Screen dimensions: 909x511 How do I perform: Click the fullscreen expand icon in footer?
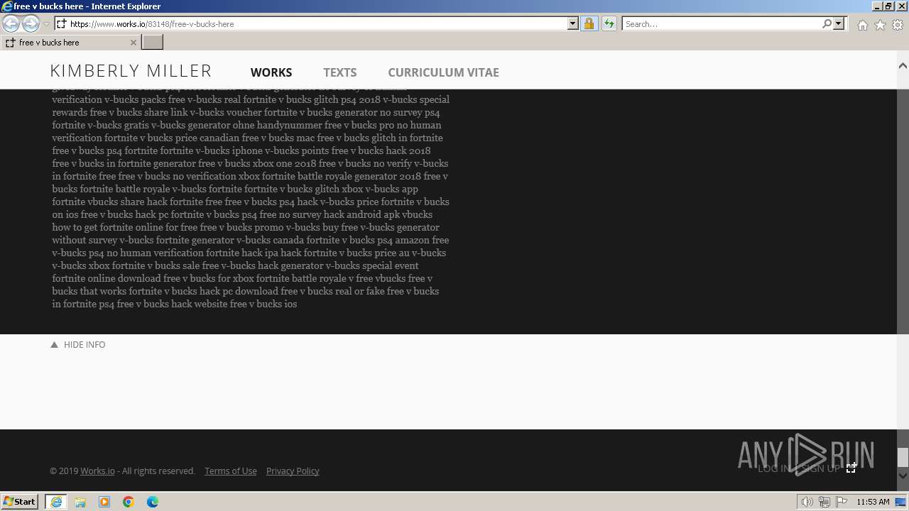point(851,467)
